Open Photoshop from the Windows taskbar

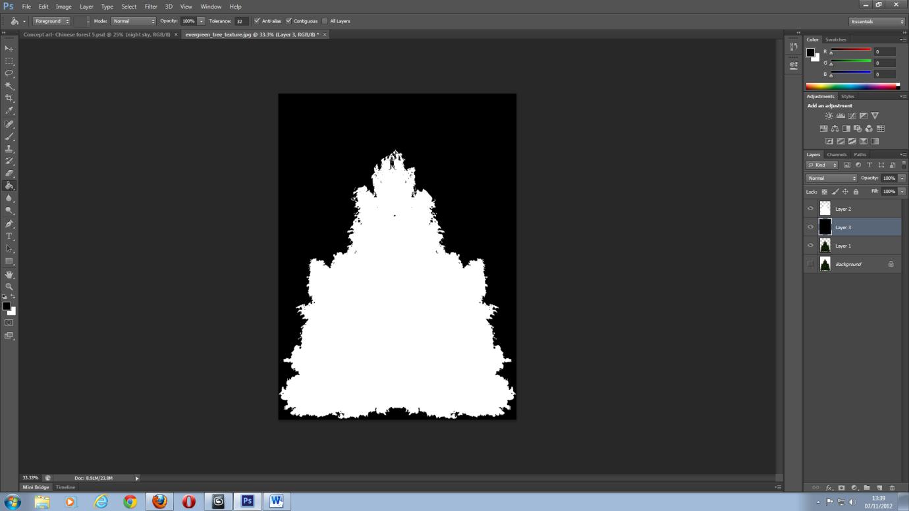click(x=247, y=501)
